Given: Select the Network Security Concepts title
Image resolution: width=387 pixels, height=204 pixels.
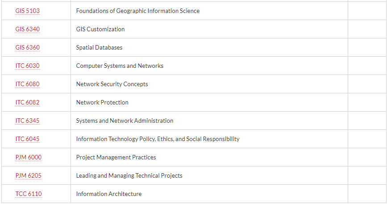Looking at the screenshot, I should (x=112, y=84).
